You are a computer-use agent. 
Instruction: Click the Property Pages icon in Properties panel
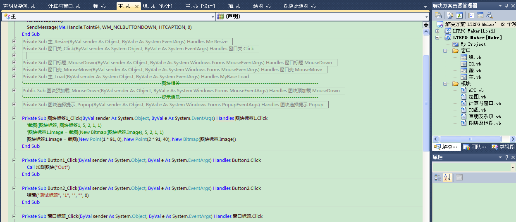coord(459,178)
